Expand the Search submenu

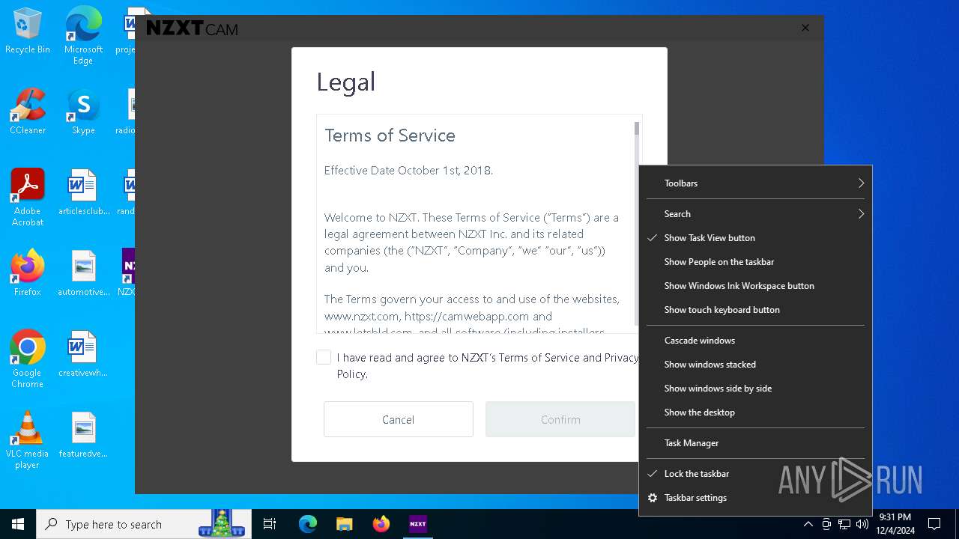point(755,214)
